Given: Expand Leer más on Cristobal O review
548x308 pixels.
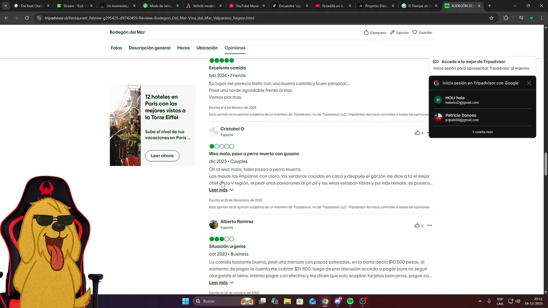Looking at the screenshot, I should (x=221, y=190).
